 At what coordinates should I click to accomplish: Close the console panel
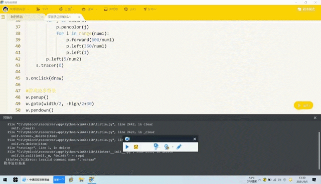pyautogui.click(x=315, y=117)
